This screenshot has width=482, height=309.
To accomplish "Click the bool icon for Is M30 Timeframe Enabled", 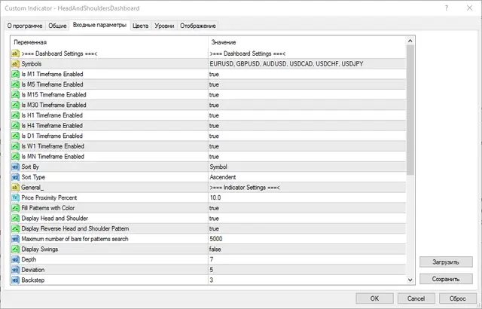I will click(15, 106).
